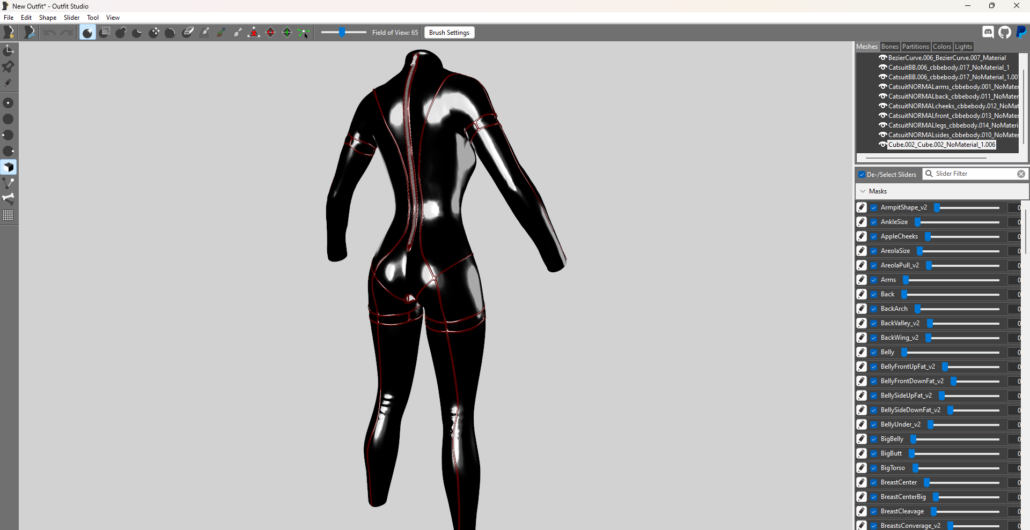
Task: Toggle the Transform tool in left sidebar
Action: point(9,50)
